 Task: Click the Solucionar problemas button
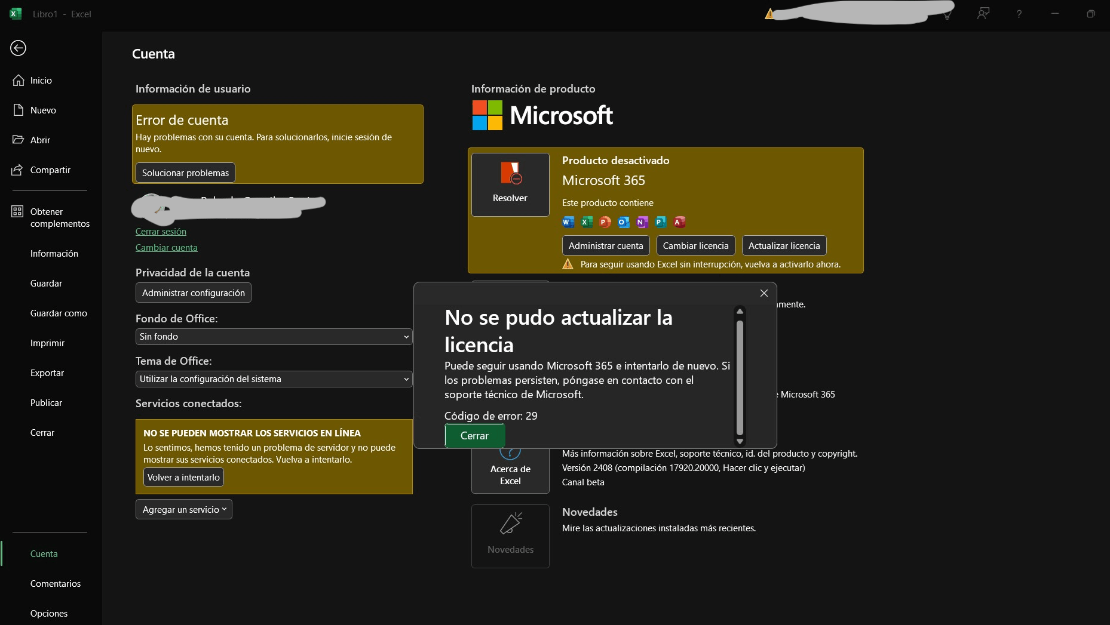click(185, 173)
